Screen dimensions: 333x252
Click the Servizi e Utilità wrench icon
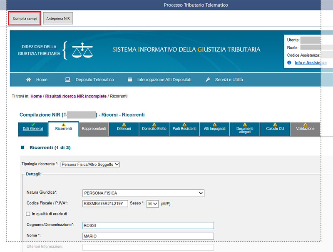(208, 80)
